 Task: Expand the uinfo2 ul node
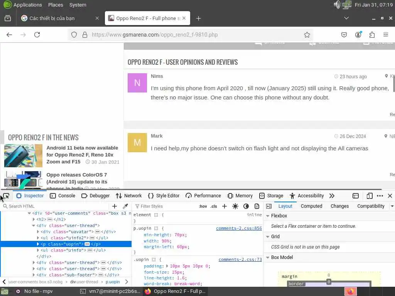[38, 238]
